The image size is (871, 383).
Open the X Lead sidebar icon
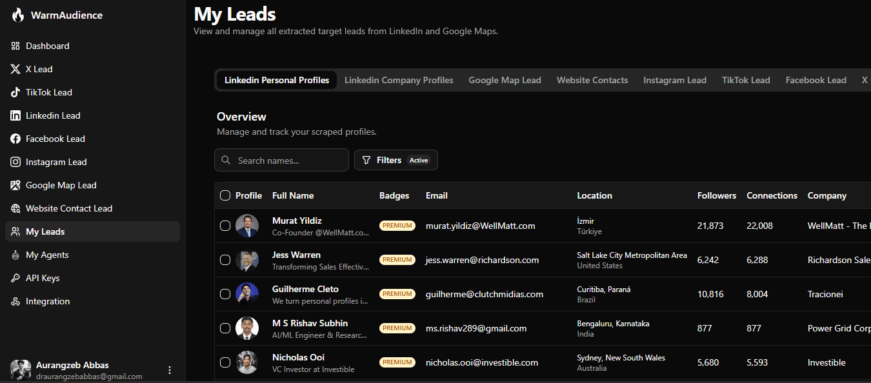click(x=15, y=69)
